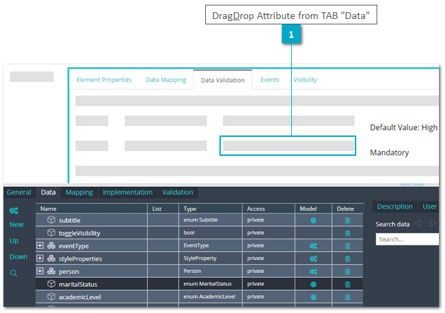The width and height of the screenshot is (445, 313).
Task: Select the subtitle attribute name
Action: click(70, 220)
